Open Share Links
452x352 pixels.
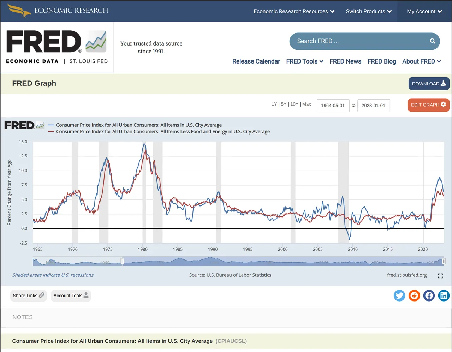click(28, 296)
